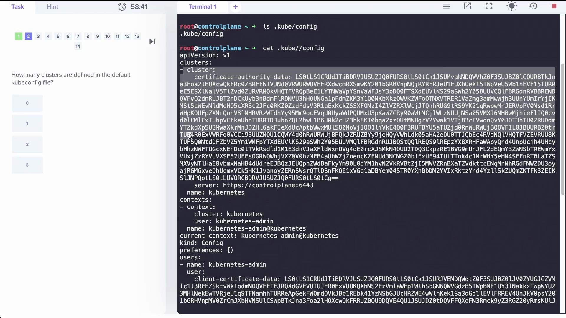Viewport: 566px width, 318px height.
Task: Go to question number 1
Action: pyautogui.click(x=19, y=37)
